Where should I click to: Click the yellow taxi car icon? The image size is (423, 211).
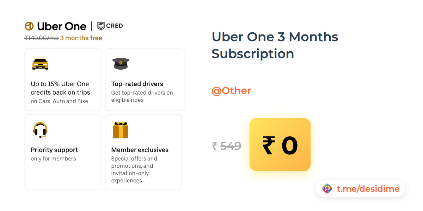coord(40,64)
